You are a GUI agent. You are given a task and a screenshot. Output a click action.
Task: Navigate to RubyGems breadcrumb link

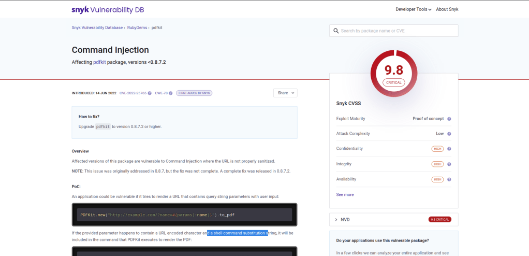point(137,27)
